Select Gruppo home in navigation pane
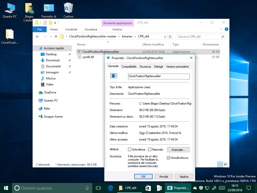The image size is (257, 193). point(53,117)
